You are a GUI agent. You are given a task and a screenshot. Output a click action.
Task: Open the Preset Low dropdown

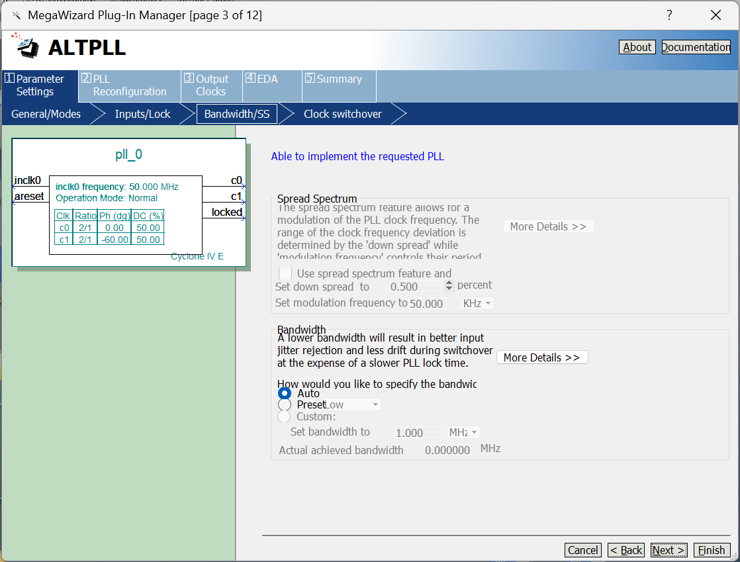click(353, 405)
